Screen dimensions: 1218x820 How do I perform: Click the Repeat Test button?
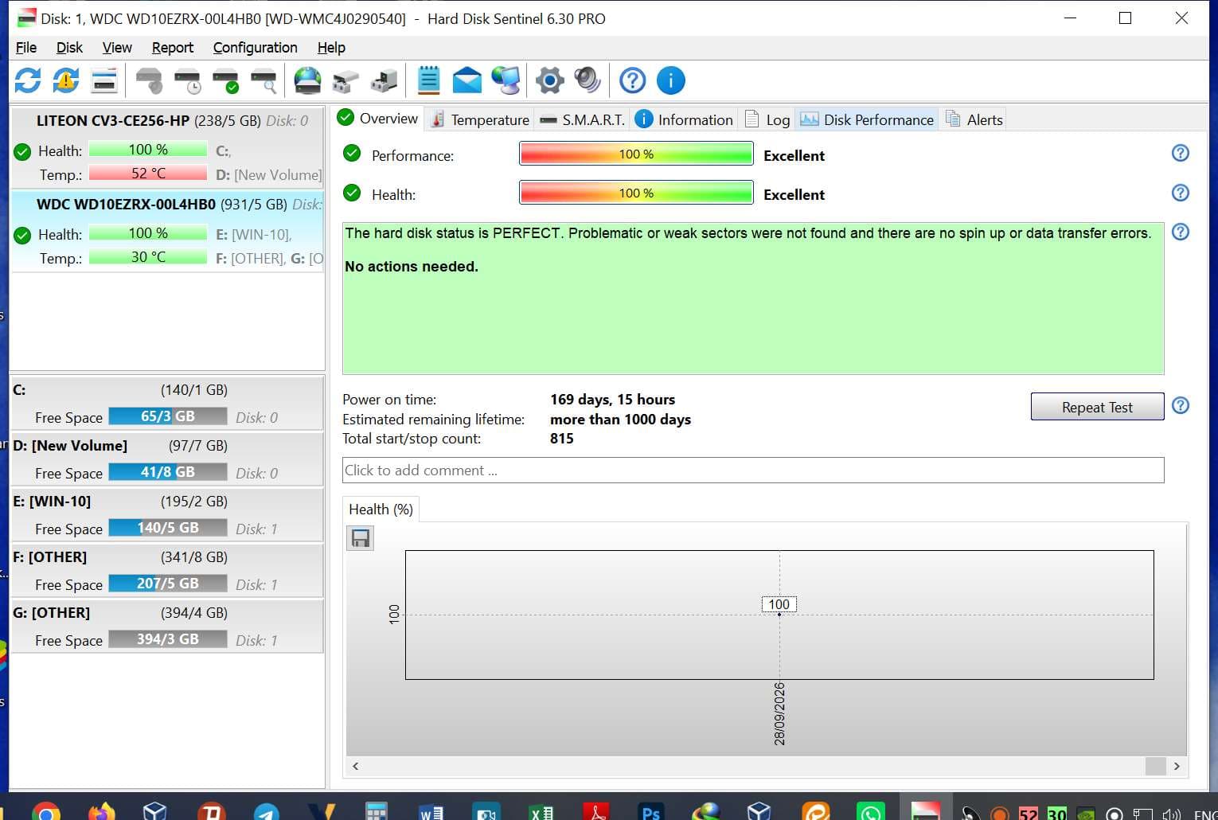(x=1097, y=407)
